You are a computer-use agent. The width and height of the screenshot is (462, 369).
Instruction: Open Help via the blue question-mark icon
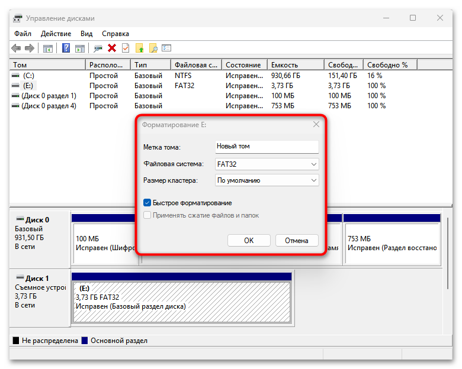66,48
